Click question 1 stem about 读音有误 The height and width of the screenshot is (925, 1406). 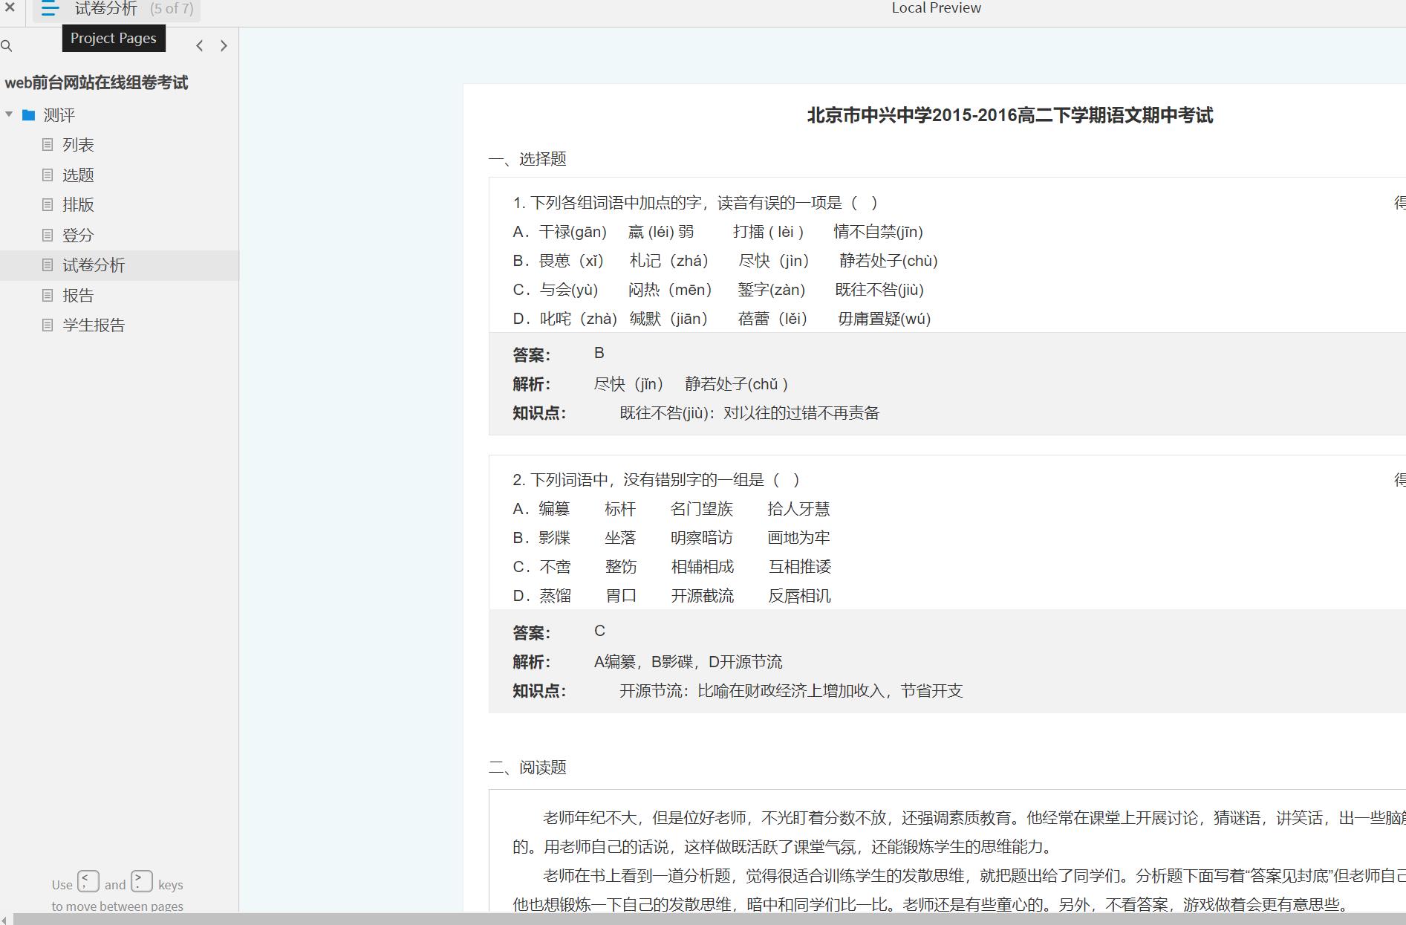click(696, 203)
